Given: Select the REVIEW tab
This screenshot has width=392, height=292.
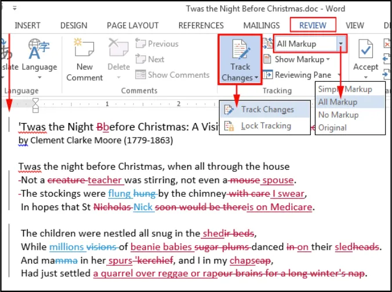Looking at the screenshot, I should pyautogui.click(x=313, y=26).
